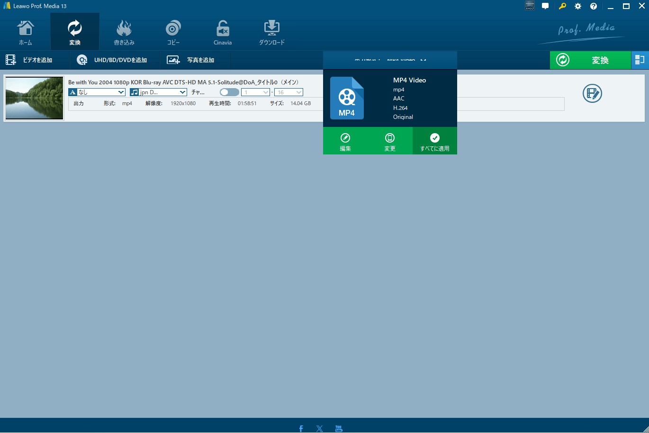The image size is (649, 433).
Task: Switch to the コピー copy module
Action: click(173, 33)
